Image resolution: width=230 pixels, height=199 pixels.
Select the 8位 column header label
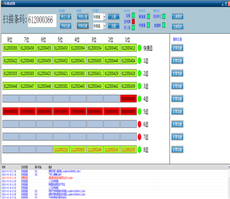click(10, 40)
